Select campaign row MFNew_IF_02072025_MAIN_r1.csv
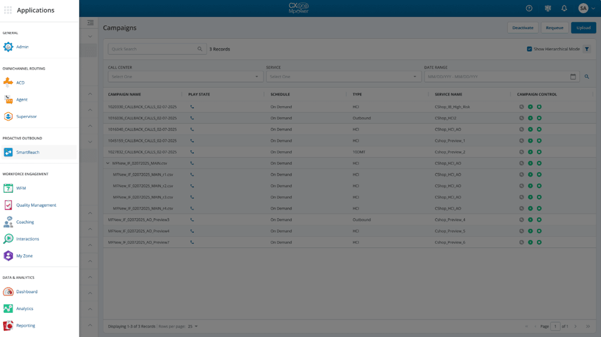Viewport: 601px width, 337px height. coord(349,174)
